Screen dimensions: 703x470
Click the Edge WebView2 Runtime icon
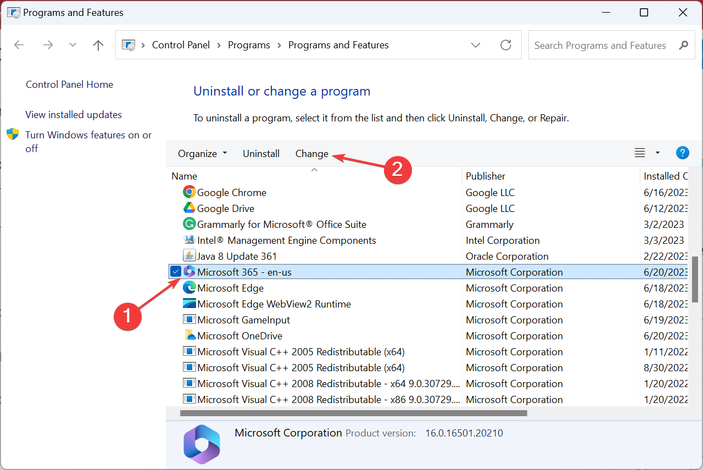(x=189, y=304)
